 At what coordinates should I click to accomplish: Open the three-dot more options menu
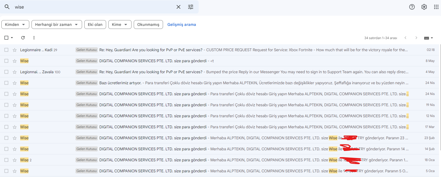(x=34, y=38)
